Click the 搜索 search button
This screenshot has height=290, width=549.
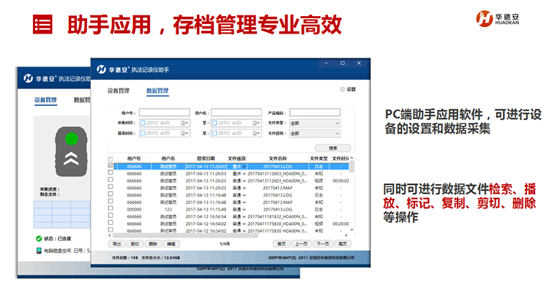[x=333, y=148]
